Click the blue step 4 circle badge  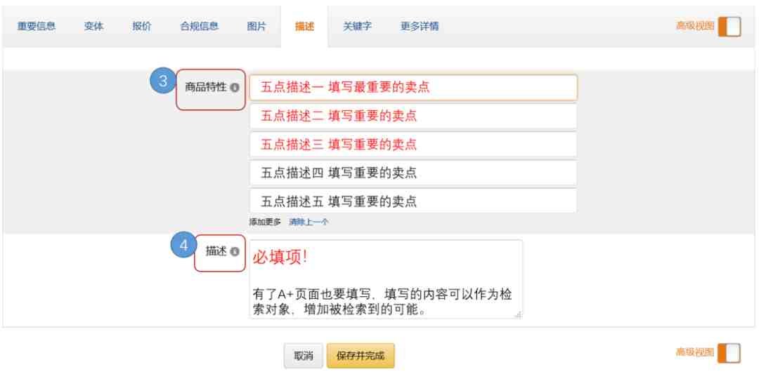pos(183,246)
